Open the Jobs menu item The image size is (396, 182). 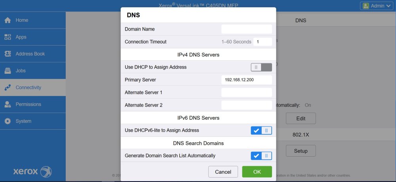click(33, 71)
